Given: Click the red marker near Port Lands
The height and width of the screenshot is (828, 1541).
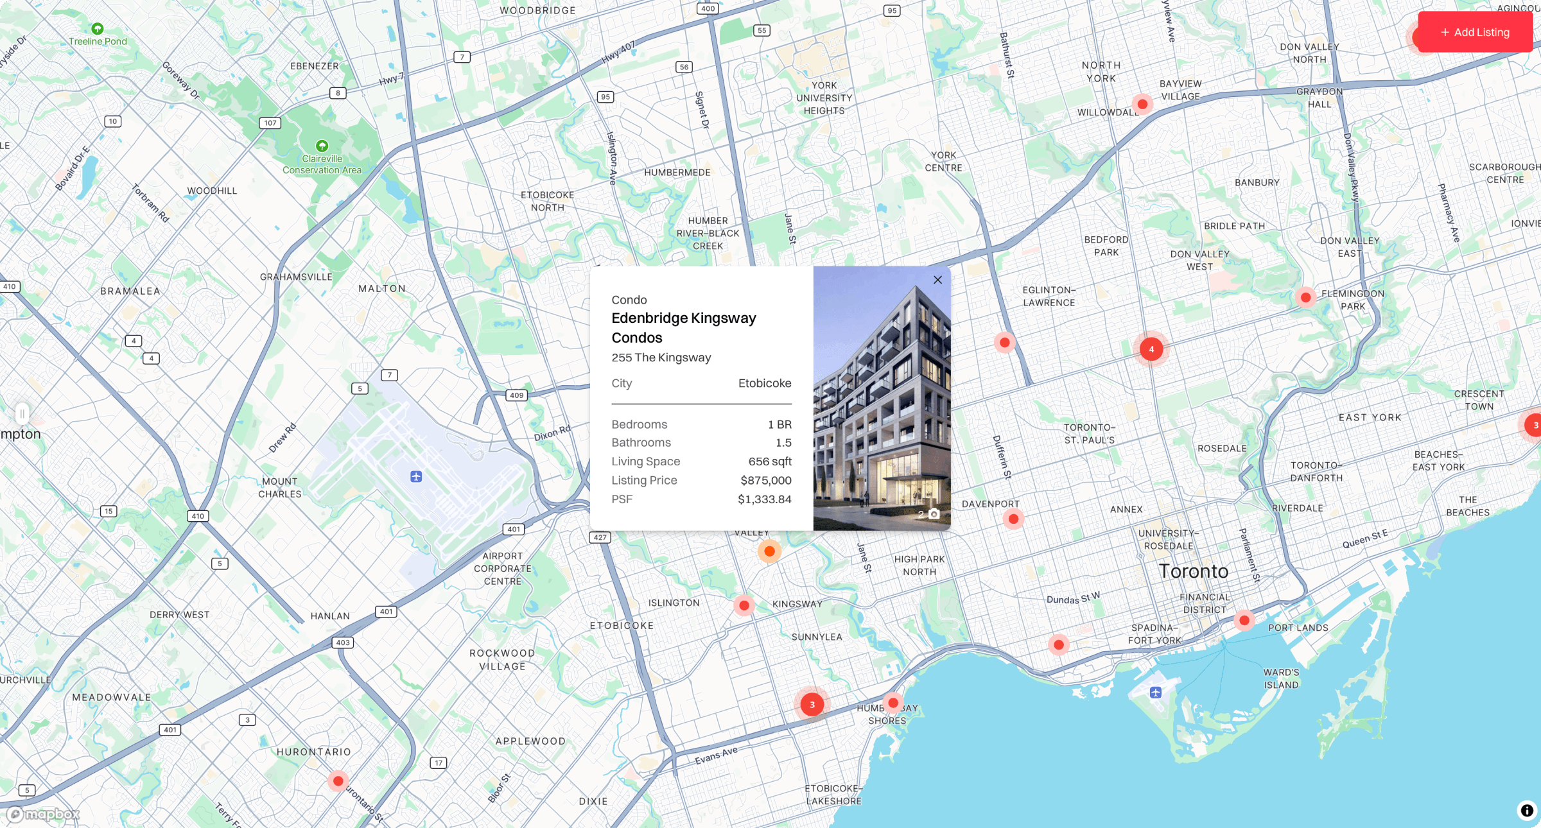Looking at the screenshot, I should click(1244, 620).
